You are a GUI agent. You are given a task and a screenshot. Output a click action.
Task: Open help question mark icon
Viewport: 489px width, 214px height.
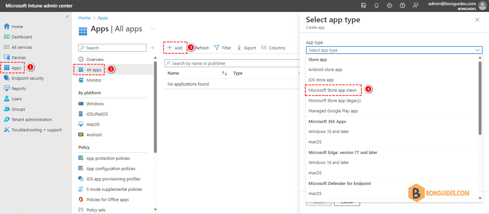(402, 5)
